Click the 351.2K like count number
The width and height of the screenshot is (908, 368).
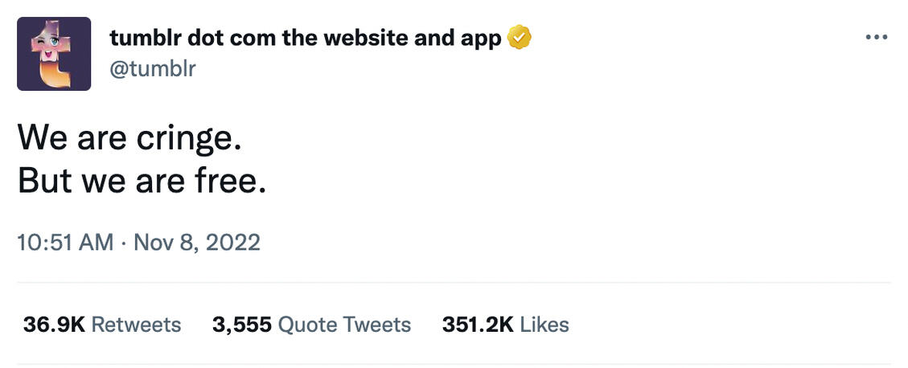pyautogui.click(x=477, y=325)
